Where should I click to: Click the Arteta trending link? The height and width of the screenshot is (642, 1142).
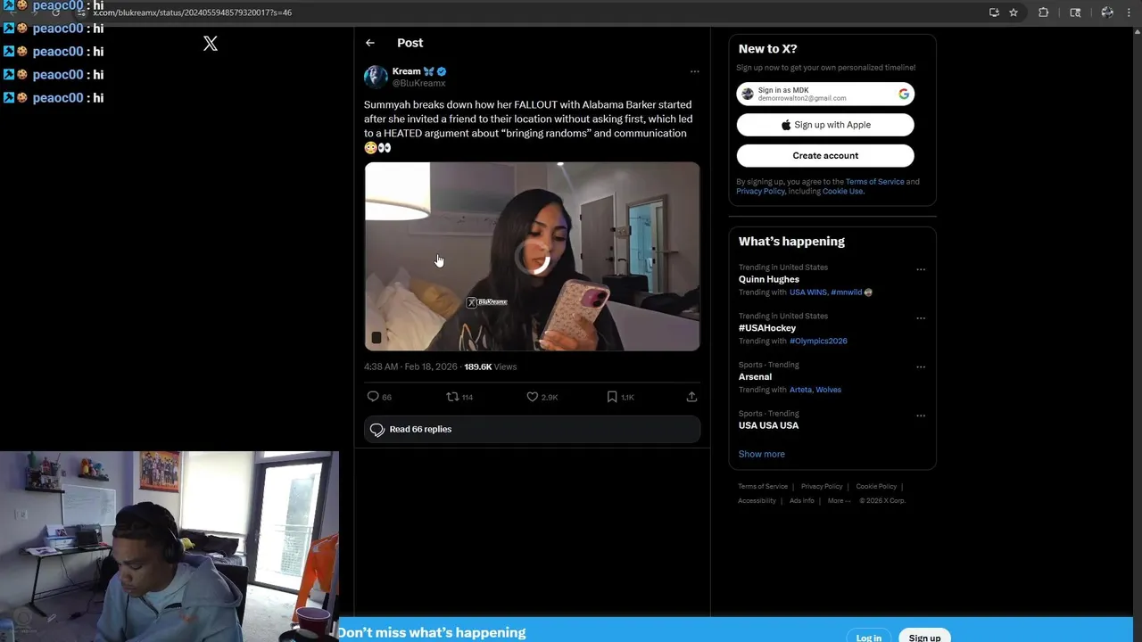coord(800,390)
